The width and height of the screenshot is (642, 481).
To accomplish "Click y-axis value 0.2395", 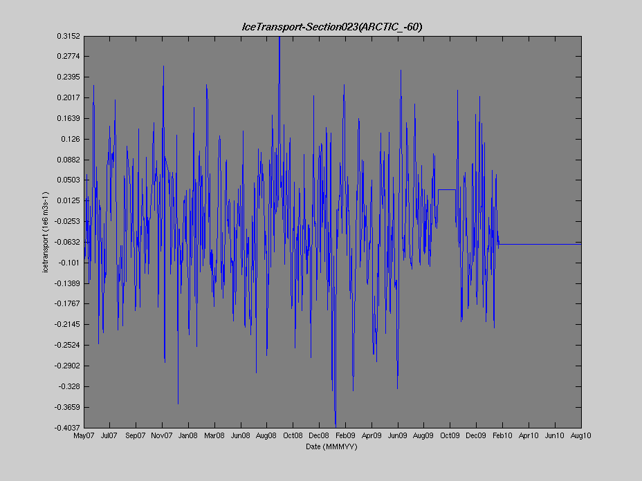I will pos(68,77).
